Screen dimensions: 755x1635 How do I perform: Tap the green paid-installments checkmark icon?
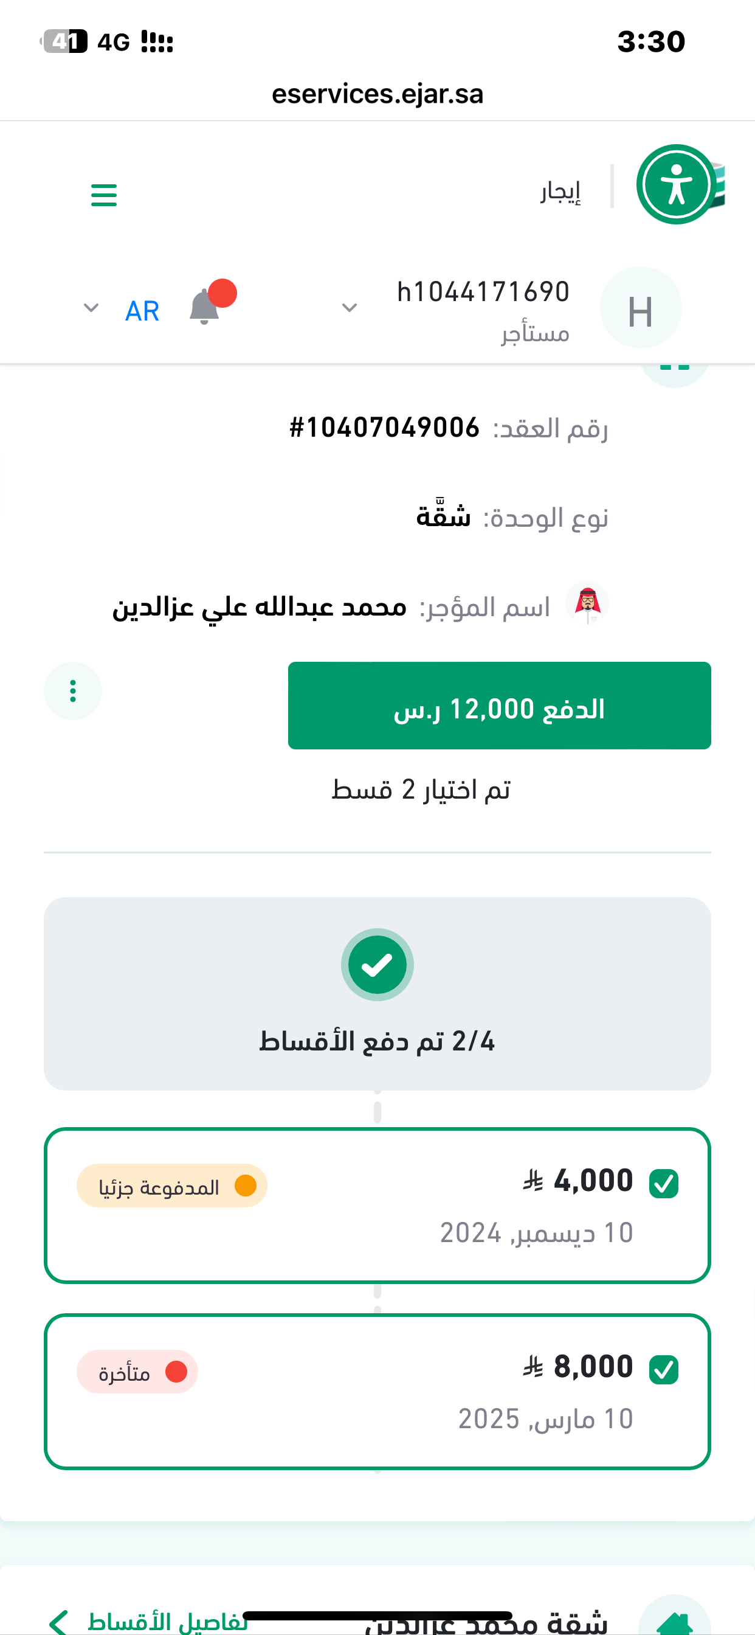point(377,965)
